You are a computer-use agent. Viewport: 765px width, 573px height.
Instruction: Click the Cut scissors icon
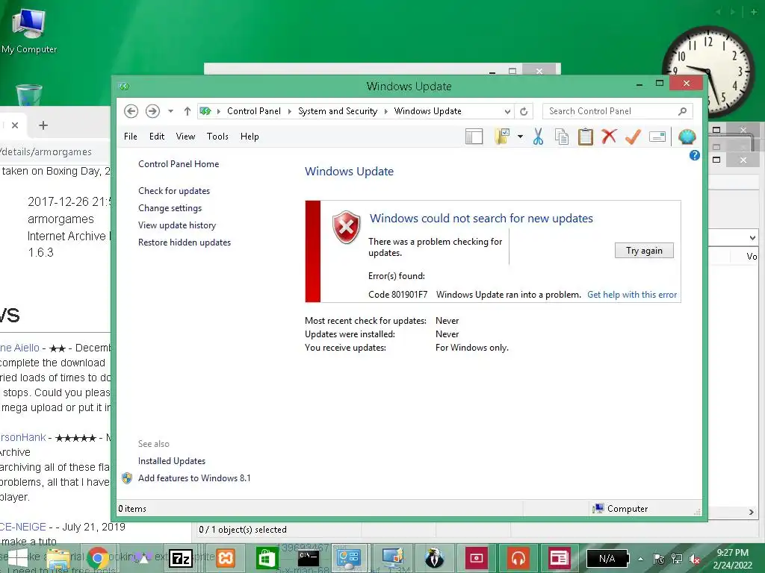538,137
